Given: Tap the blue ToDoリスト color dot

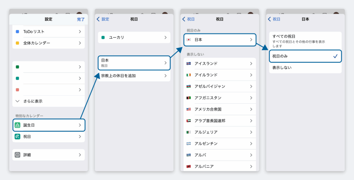Looking at the screenshot, I should click(x=18, y=31).
